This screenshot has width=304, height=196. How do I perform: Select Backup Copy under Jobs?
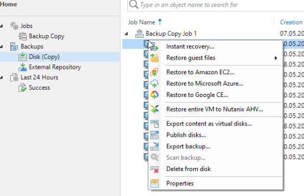pyautogui.click(x=46, y=36)
